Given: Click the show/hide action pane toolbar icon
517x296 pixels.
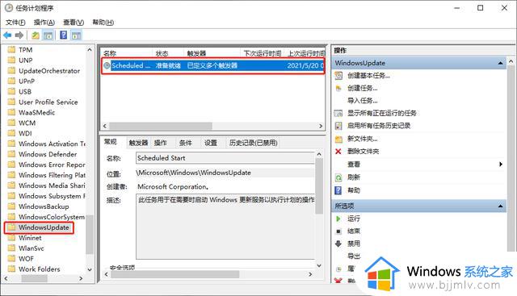Looking at the screenshot, I should (x=76, y=35).
